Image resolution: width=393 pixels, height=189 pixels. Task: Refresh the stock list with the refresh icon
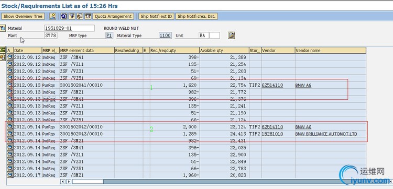tap(64, 17)
